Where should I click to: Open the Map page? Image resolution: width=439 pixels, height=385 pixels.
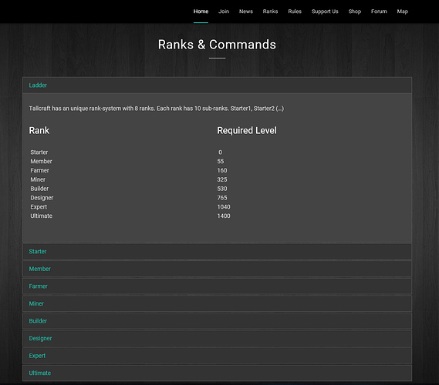click(x=402, y=12)
